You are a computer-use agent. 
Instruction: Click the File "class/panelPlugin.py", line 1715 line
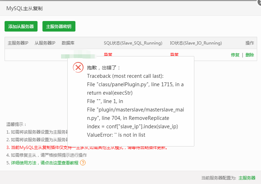(135, 84)
